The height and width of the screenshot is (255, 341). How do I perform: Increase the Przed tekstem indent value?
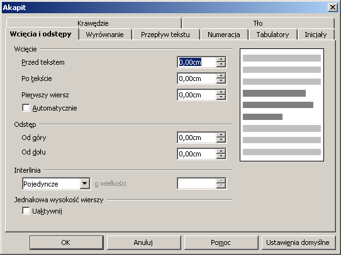click(221, 60)
